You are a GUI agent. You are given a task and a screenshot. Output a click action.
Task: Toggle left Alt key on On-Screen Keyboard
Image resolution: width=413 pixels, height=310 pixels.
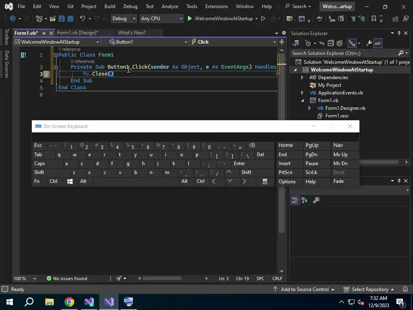tap(86, 181)
